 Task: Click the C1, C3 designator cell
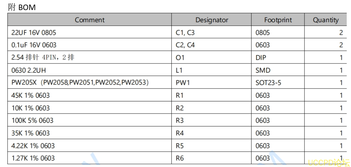[185, 32]
